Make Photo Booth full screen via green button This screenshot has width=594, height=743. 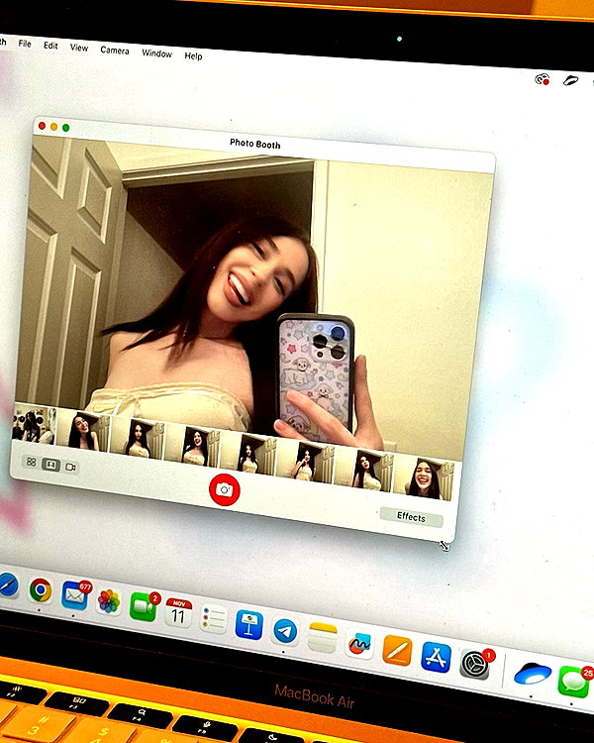[x=66, y=128]
